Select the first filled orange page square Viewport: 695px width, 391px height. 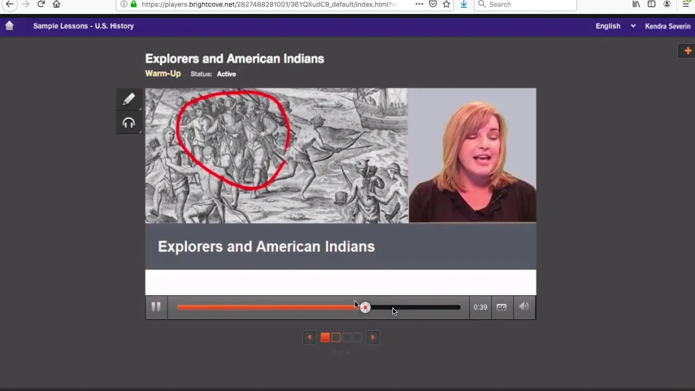pos(325,338)
